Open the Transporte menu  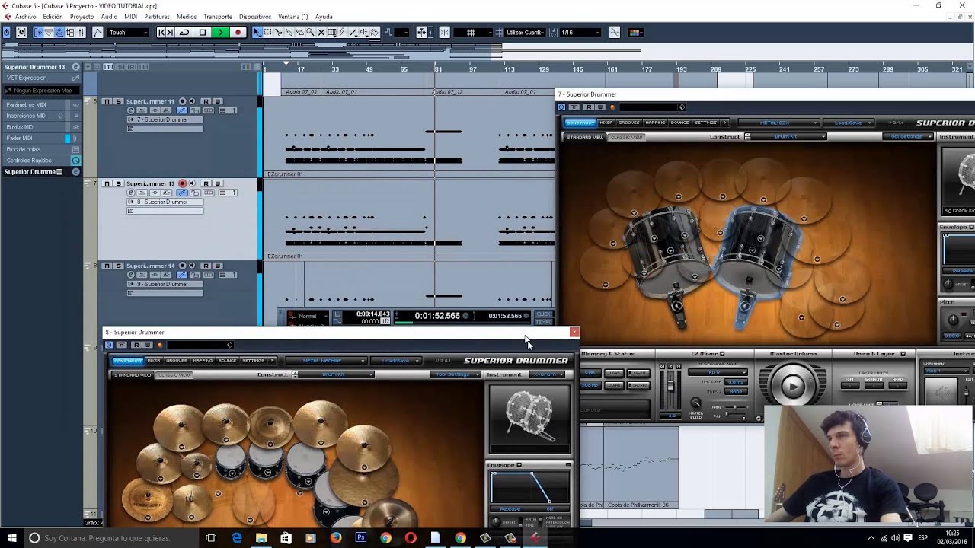click(218, 17)
